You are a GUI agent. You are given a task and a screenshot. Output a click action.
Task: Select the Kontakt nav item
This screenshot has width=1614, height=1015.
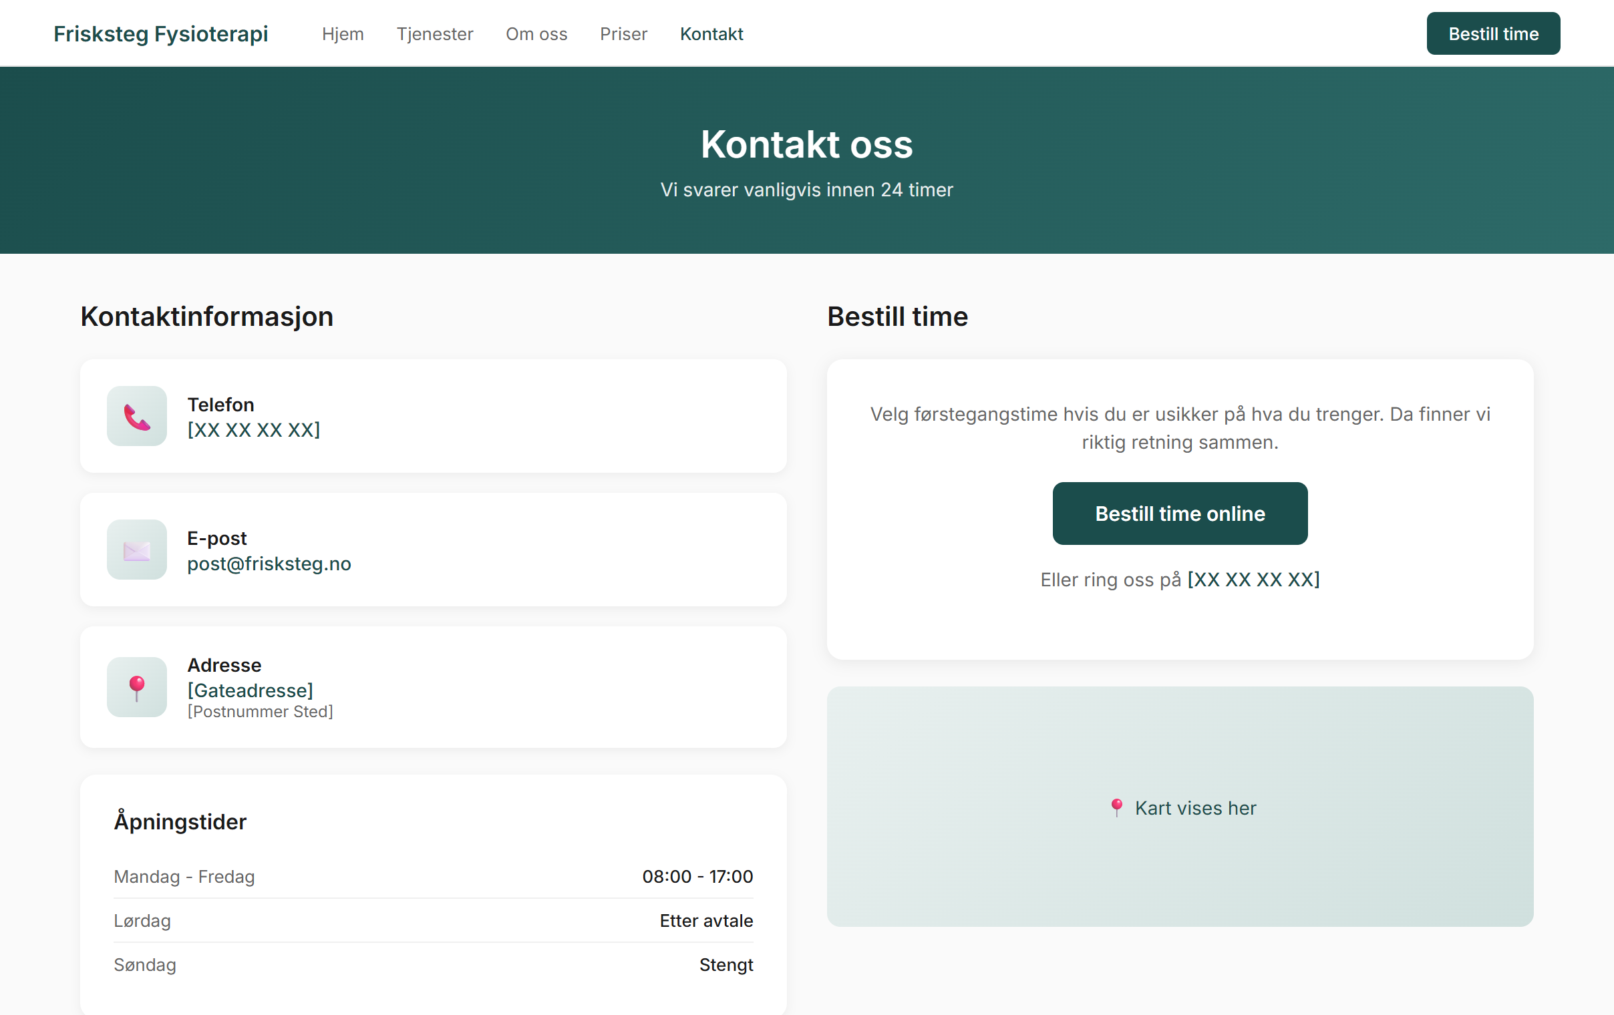pos(711,34)
